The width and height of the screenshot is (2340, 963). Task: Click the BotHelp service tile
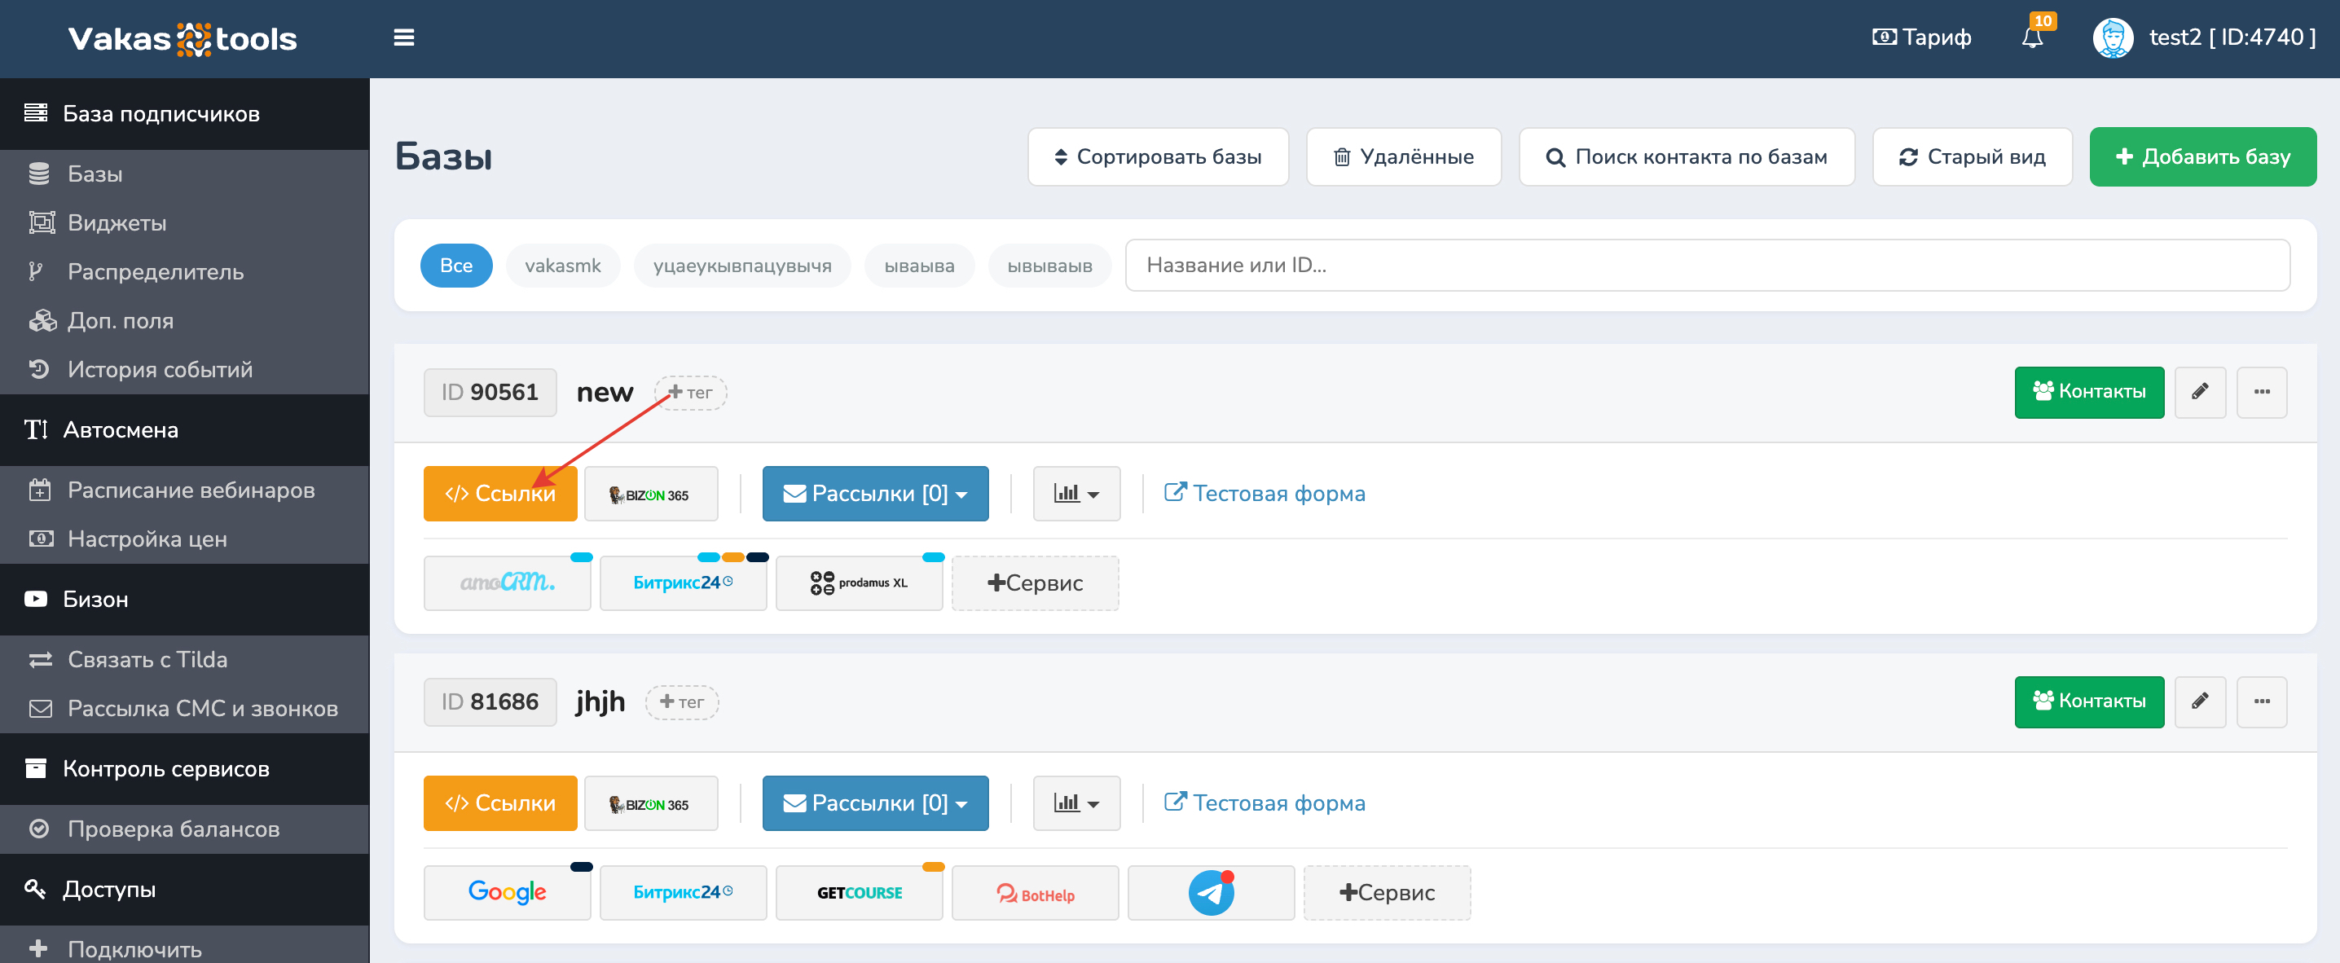click(x=1035, y=893)
